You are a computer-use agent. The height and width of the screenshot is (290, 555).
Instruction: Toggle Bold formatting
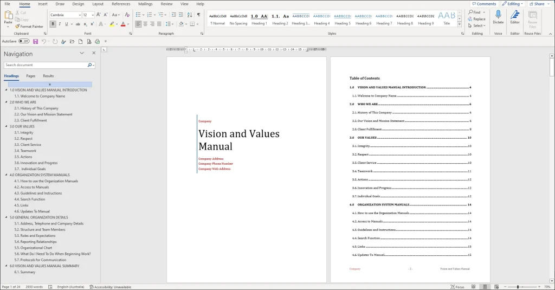pyautogui.click(x=53, y=24)
